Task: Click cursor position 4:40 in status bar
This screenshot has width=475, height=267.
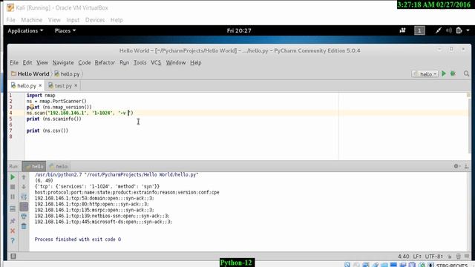Action: coord(404,257)
